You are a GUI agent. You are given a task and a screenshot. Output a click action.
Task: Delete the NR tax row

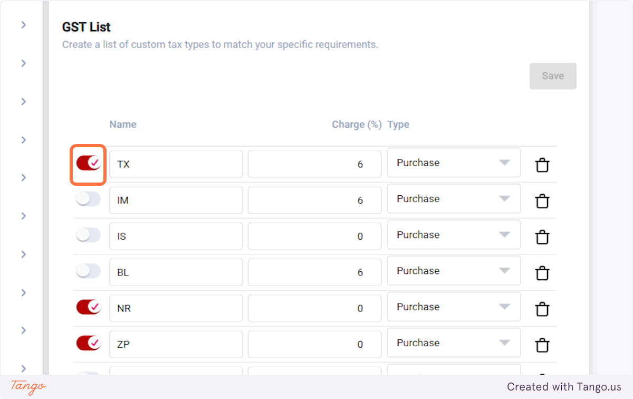(542, 309)
